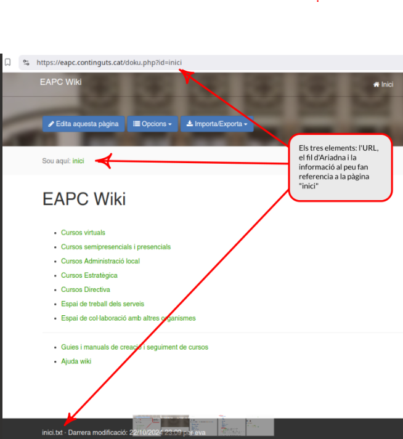
Task: Open the Ajuda wiki link
Action: point(76,361)
